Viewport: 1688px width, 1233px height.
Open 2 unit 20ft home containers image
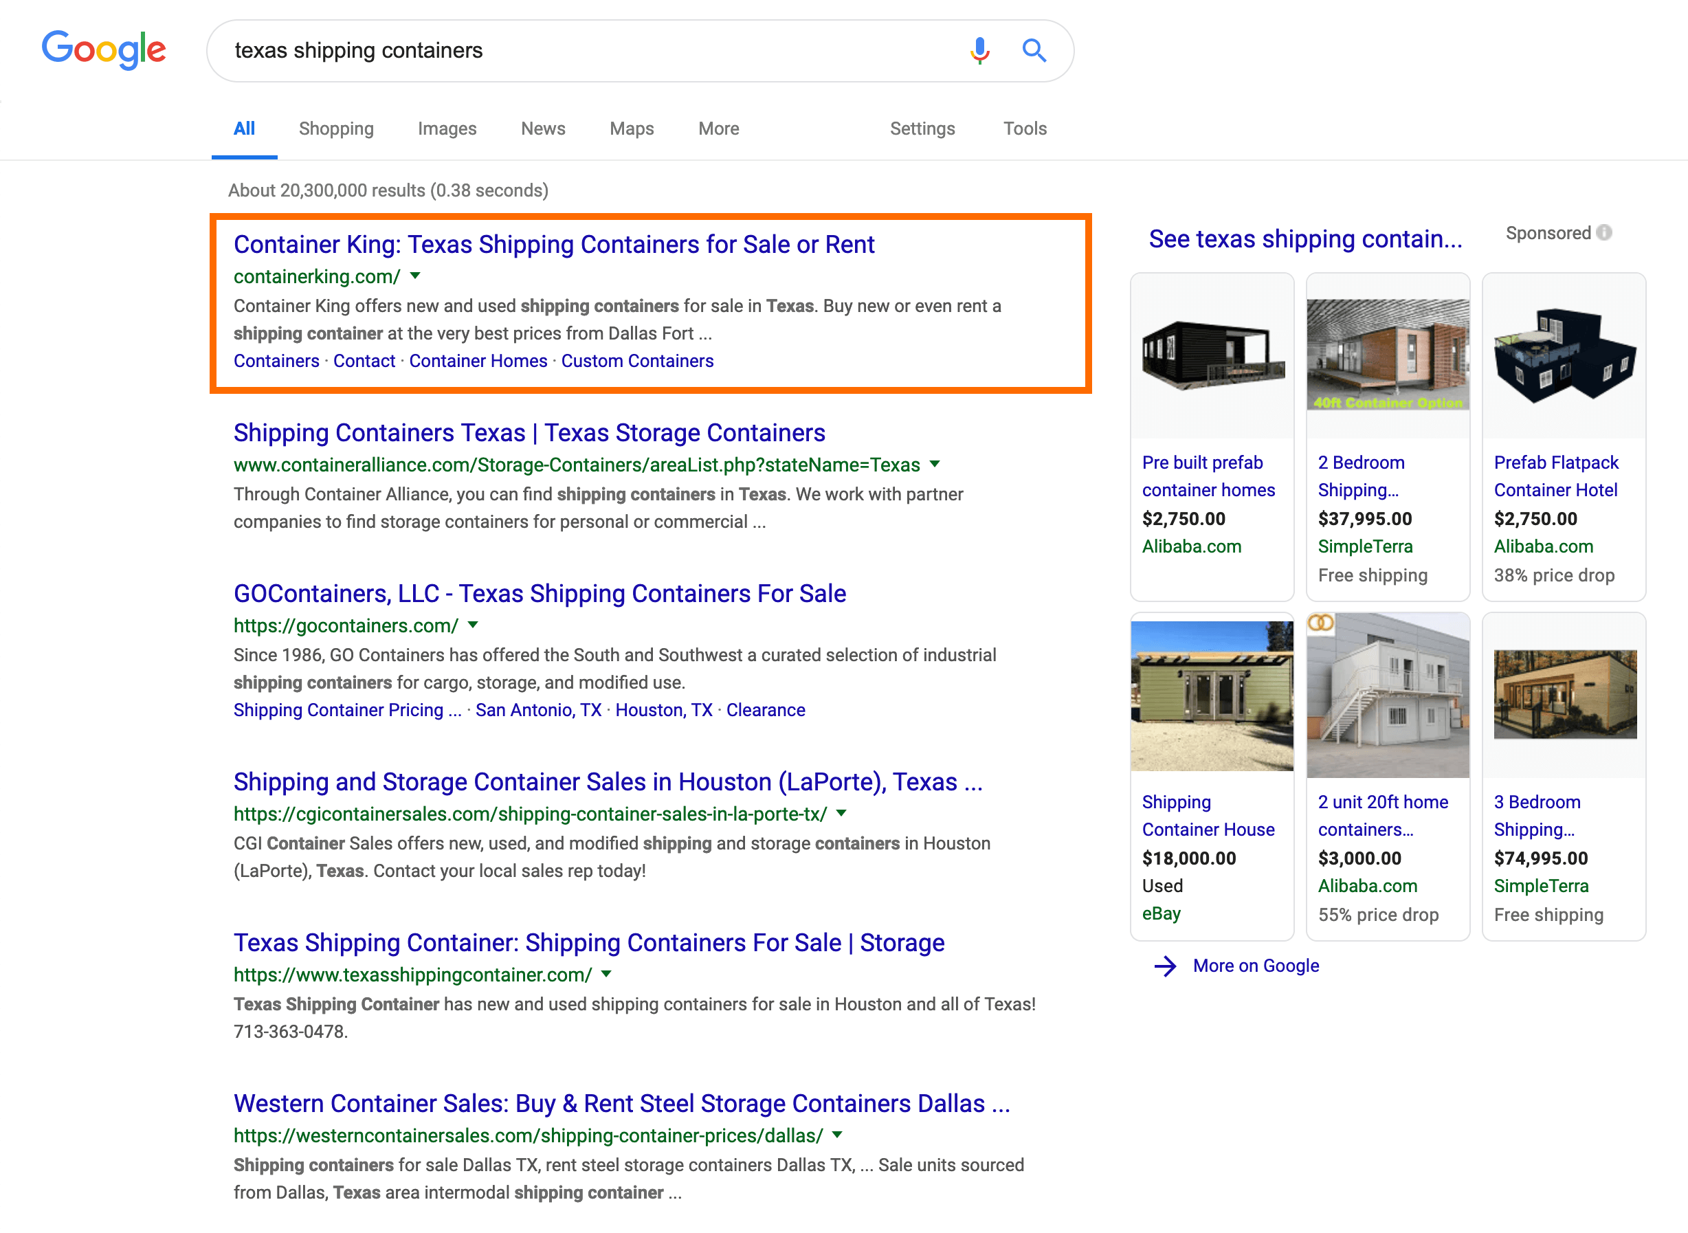point(1388,695)
